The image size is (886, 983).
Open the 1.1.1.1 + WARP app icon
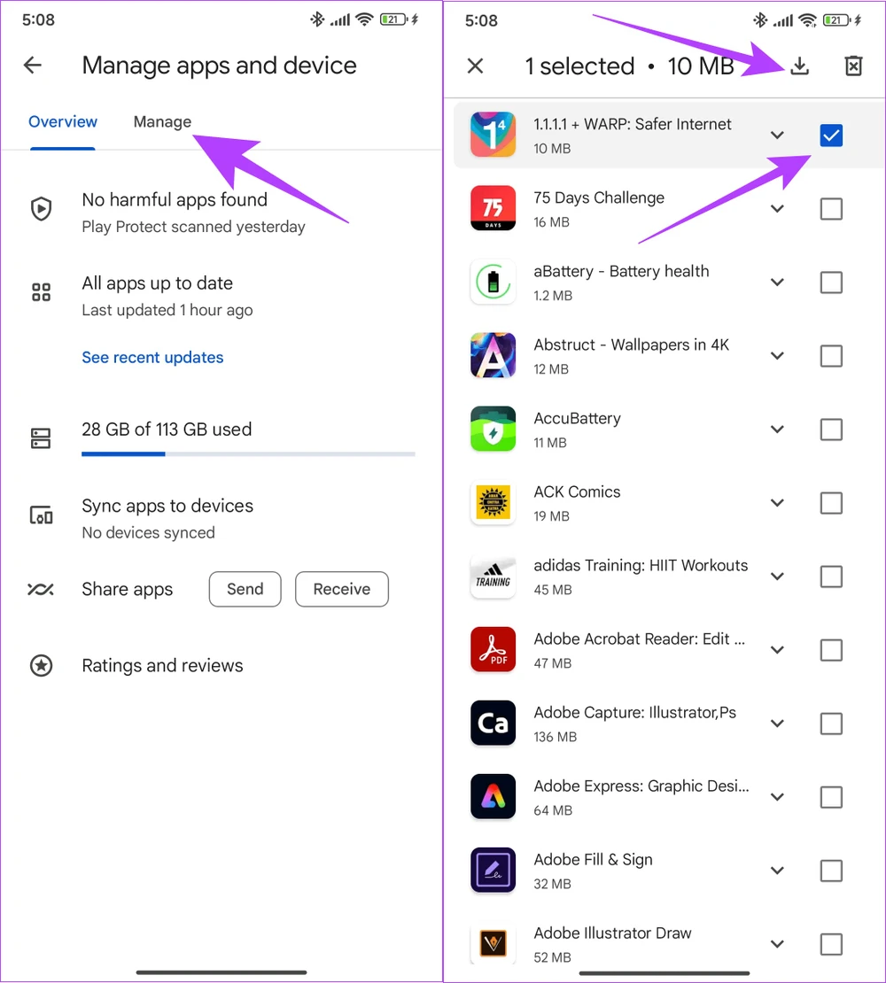click(493, 135)
